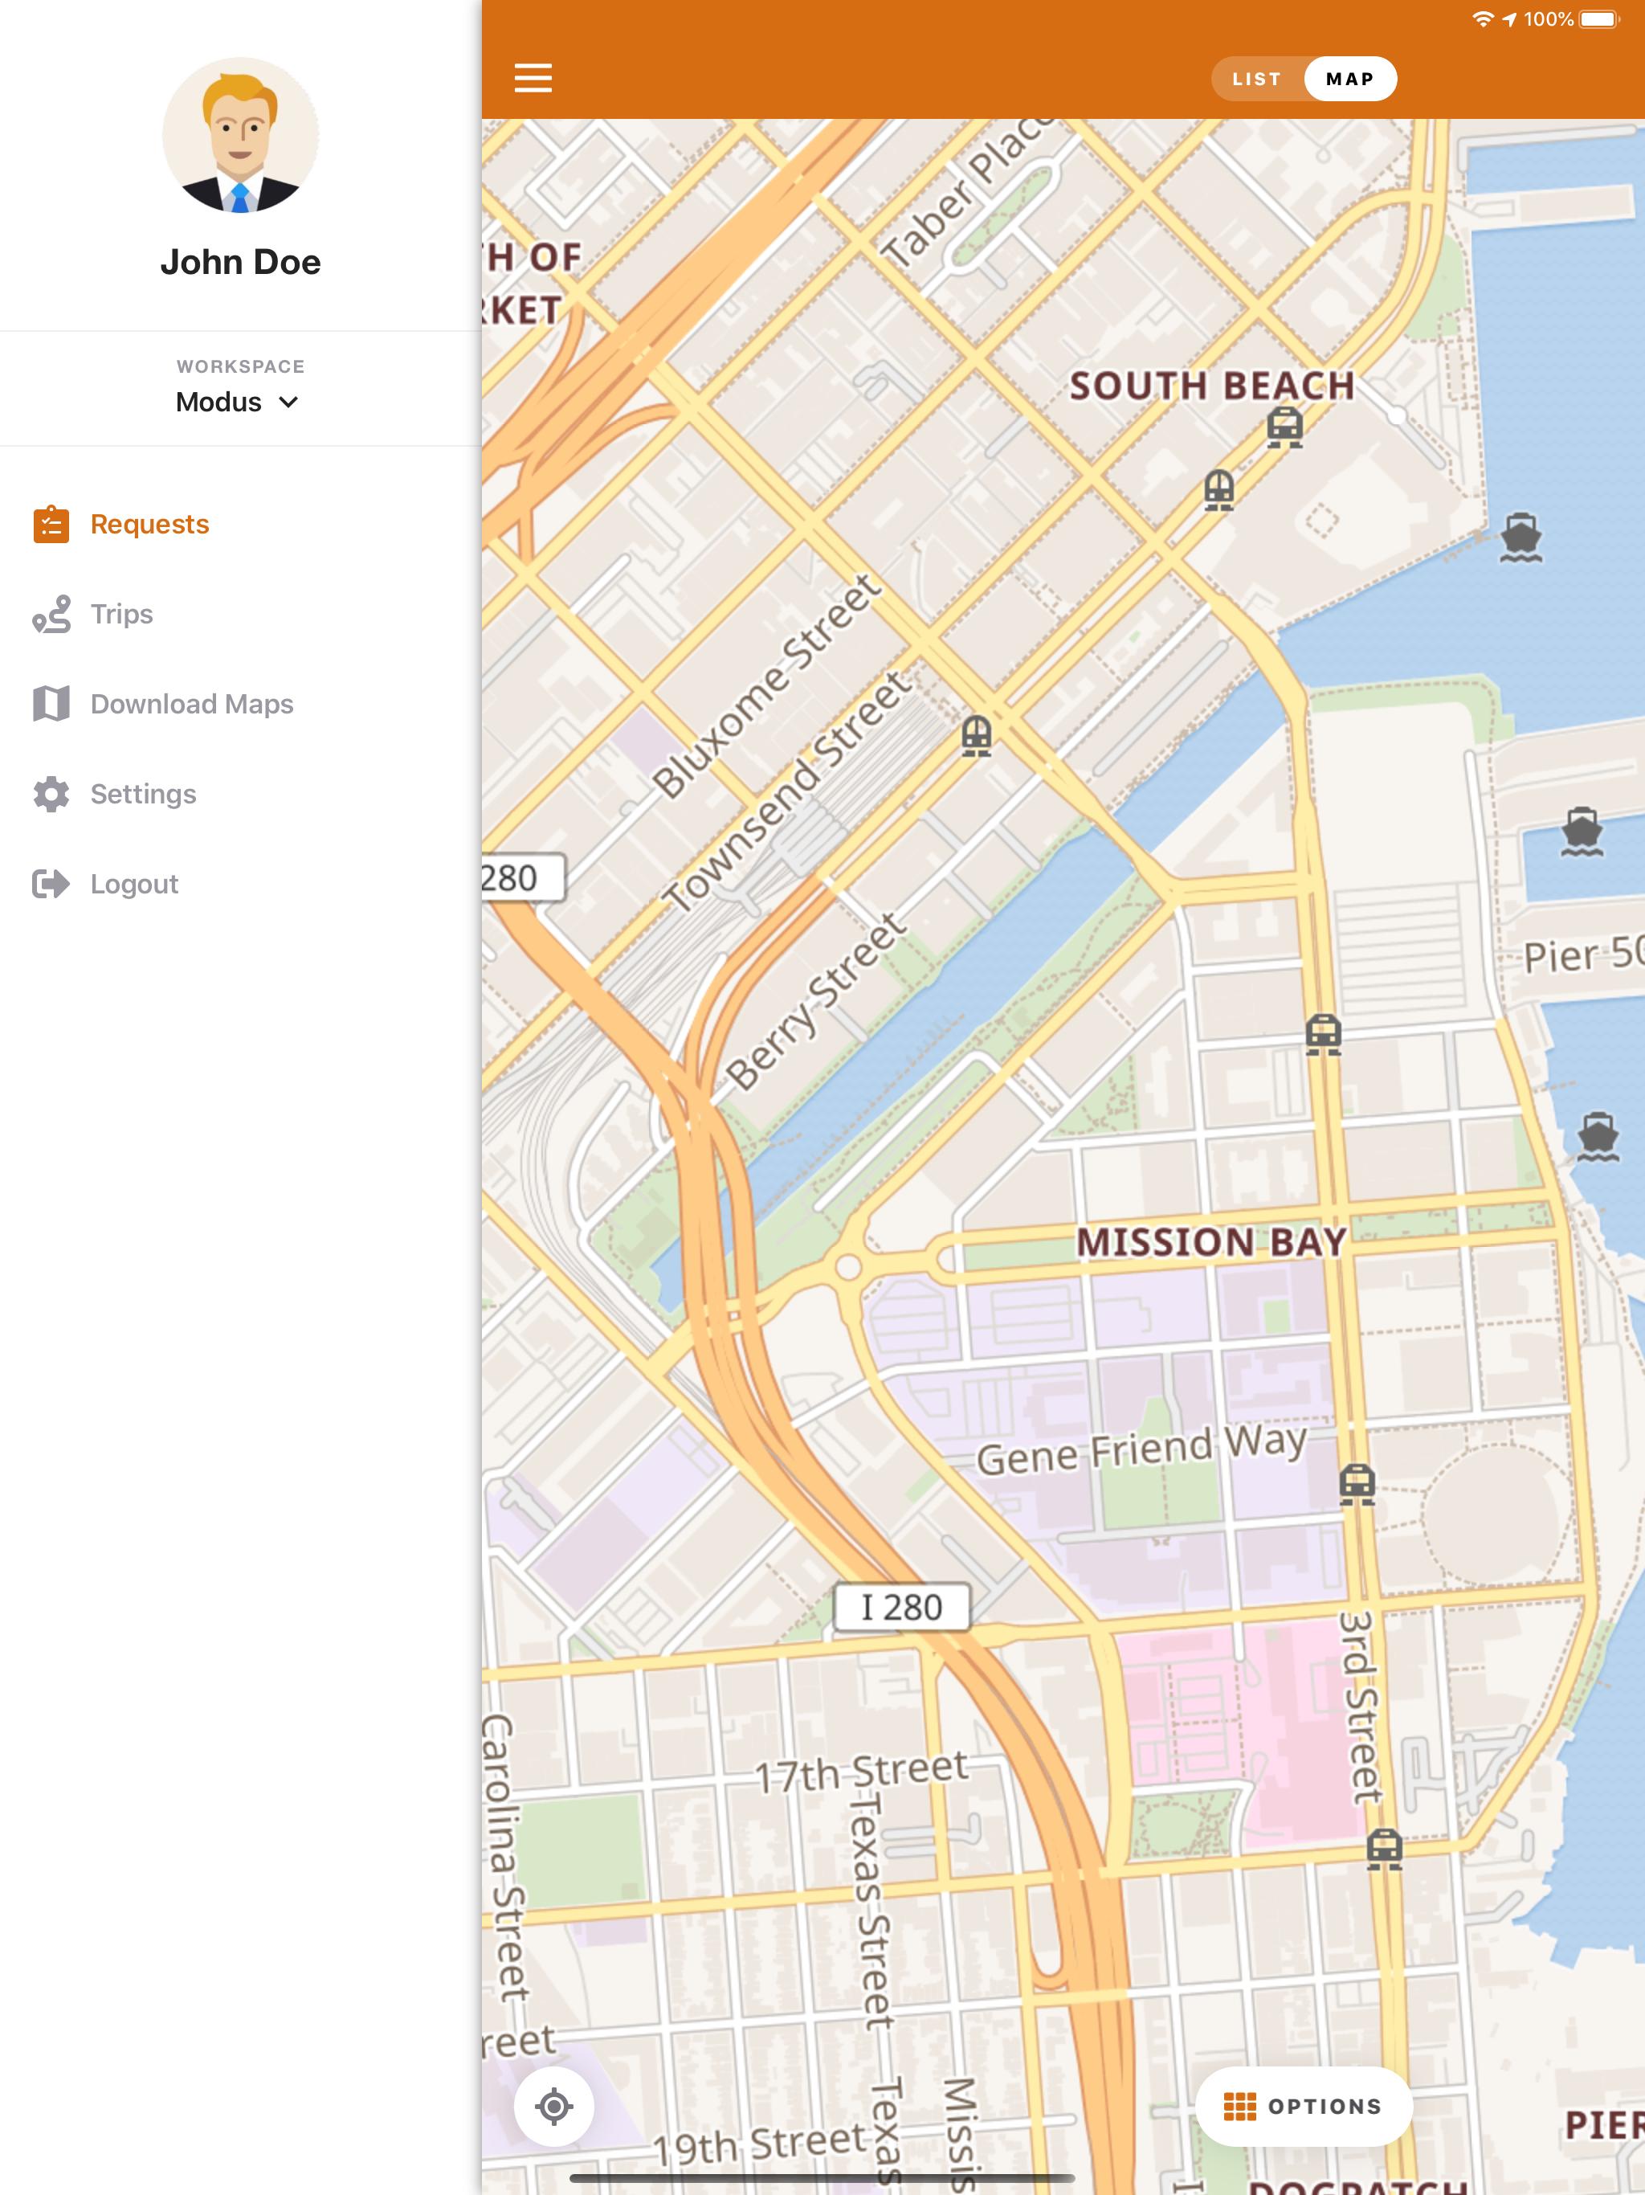Switch to the LIST view
This screenshot has height=2195, width=1645.
tap(1256, 80)
